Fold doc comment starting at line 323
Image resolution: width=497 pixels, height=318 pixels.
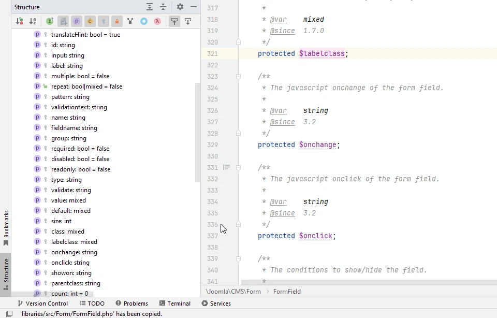(x=238, y=77)
